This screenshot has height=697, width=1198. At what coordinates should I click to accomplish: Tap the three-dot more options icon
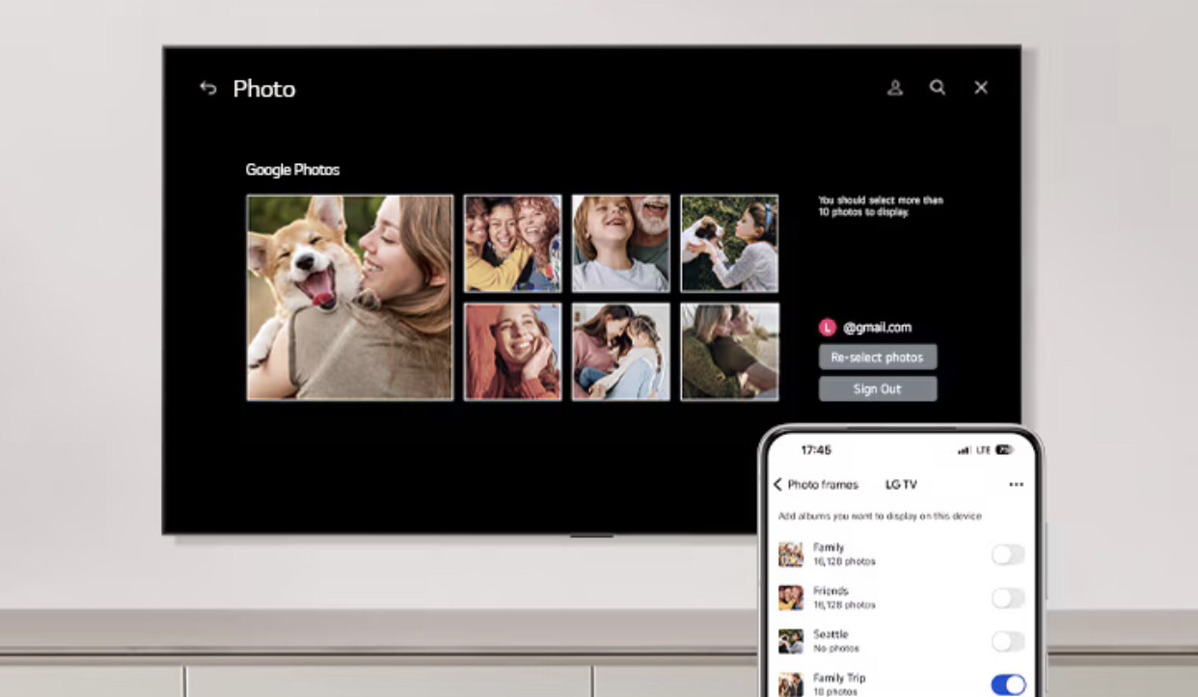pyautogui.click(x=1016, y=485)
